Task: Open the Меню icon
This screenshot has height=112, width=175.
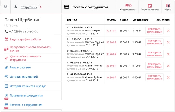Action: coord(168,7)
